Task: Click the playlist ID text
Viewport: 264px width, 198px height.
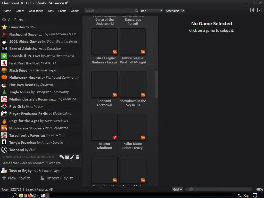Action: tap(28, 157)
